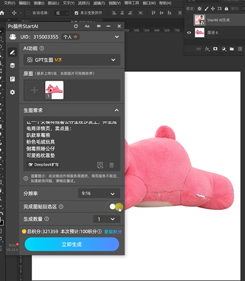245x281 pixels.
Task: Hide 图层 0 layer visibility eye
Action: tap(189, 32)
